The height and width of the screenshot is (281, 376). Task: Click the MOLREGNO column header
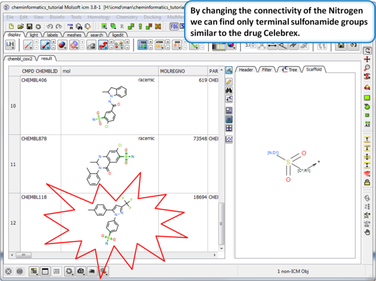coord(172,72)
